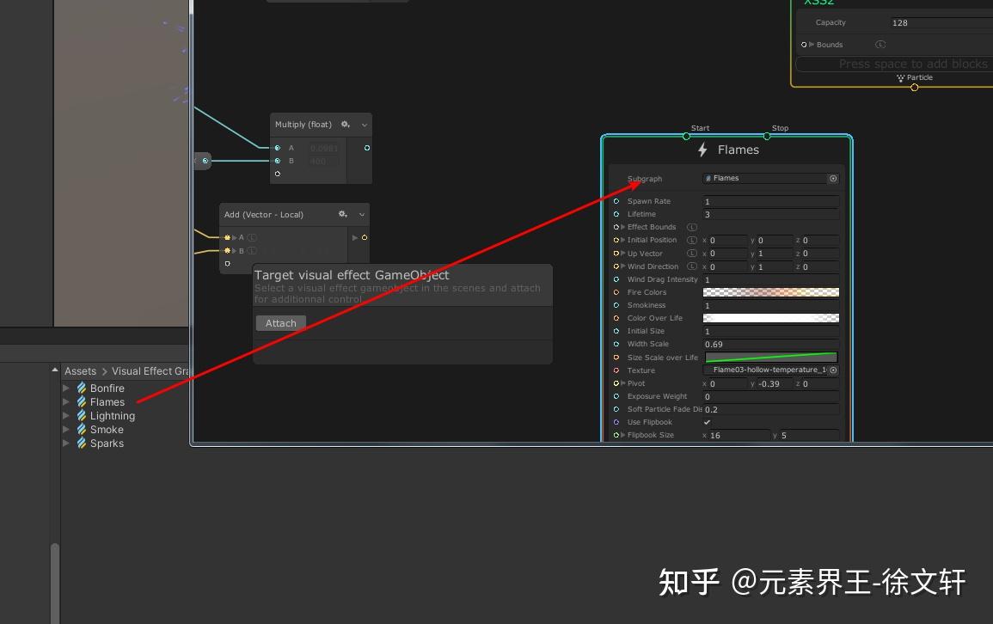Toggle Effect Bounds local space (L)
This screenshot has width=993, height=624.
pos(691,227)
